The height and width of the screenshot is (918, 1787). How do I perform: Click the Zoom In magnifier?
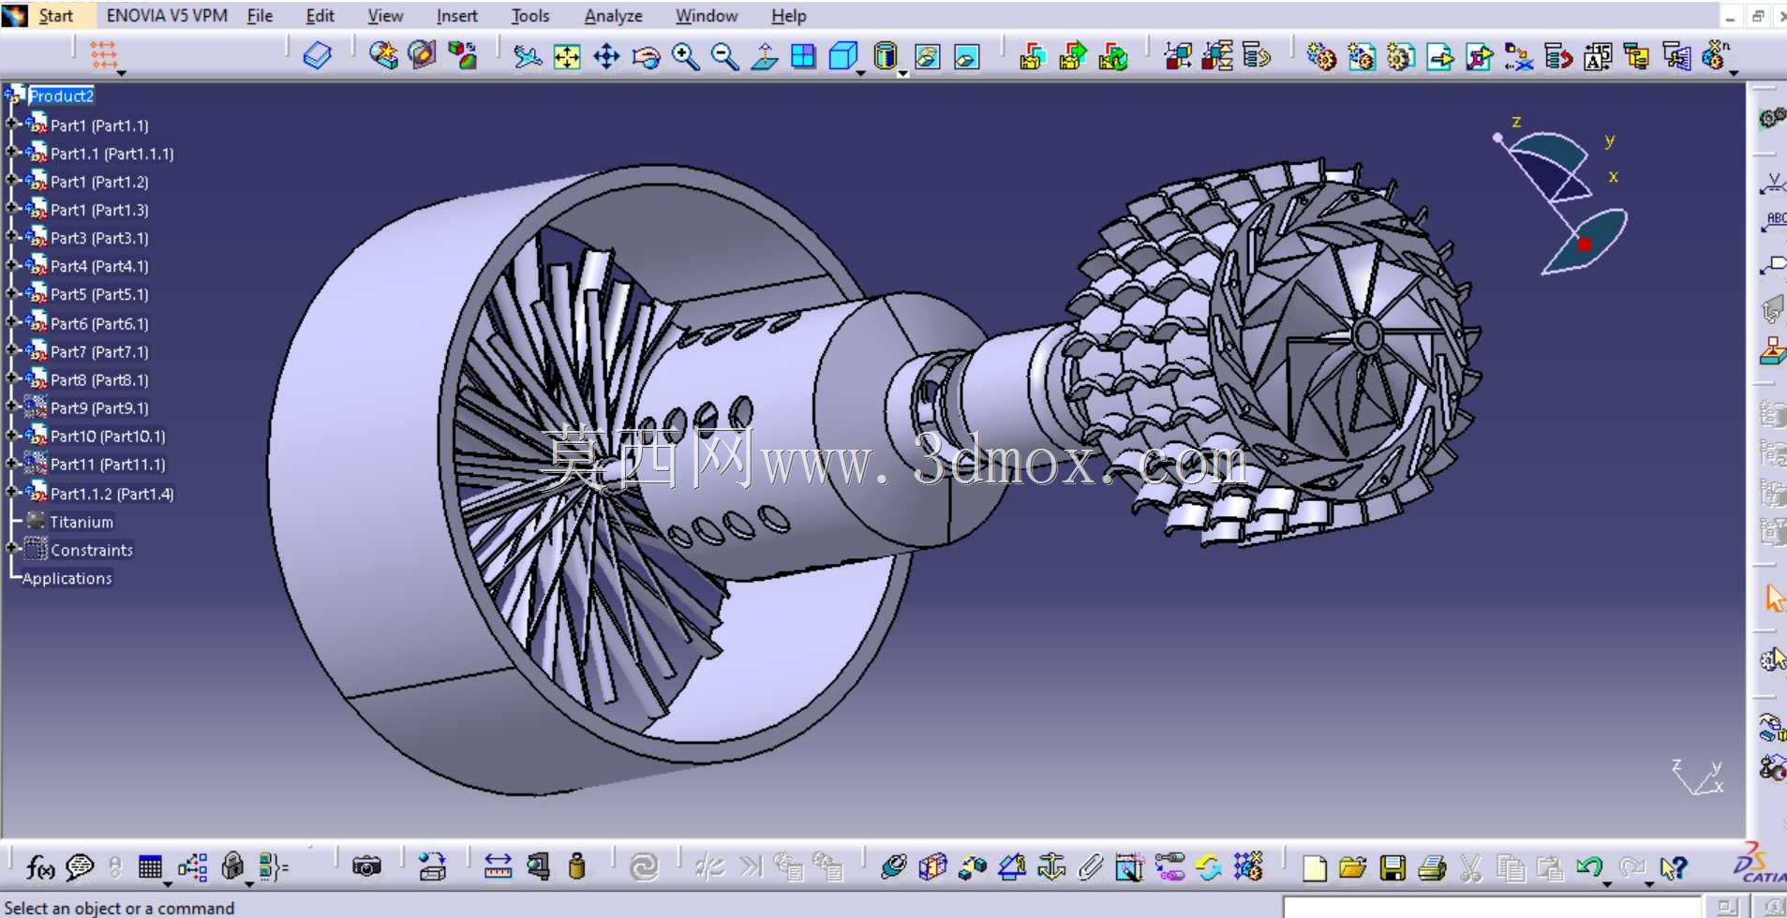[x=686, y=56]
